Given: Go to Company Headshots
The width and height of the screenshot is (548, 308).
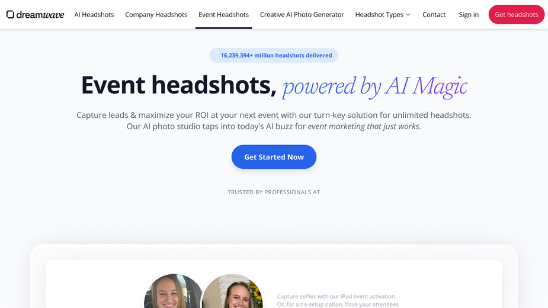Looking at the screenshot, I should click(x=156, y=15).
